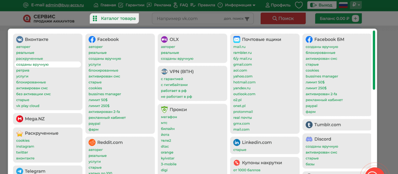Select ретрив under Вконтакте
Image resolution: width=398 pixels, height=174 pixels.
click(x=22, y=70)
